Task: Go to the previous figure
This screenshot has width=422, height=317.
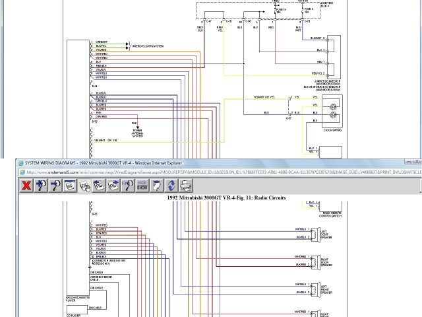Action: click(x=99, y=186)
